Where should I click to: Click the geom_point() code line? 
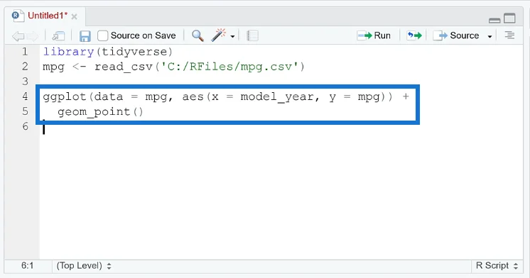[100, 111]
